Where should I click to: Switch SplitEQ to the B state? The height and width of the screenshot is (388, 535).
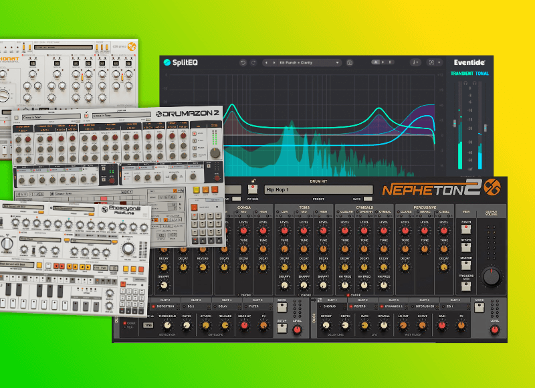point(391,62)
